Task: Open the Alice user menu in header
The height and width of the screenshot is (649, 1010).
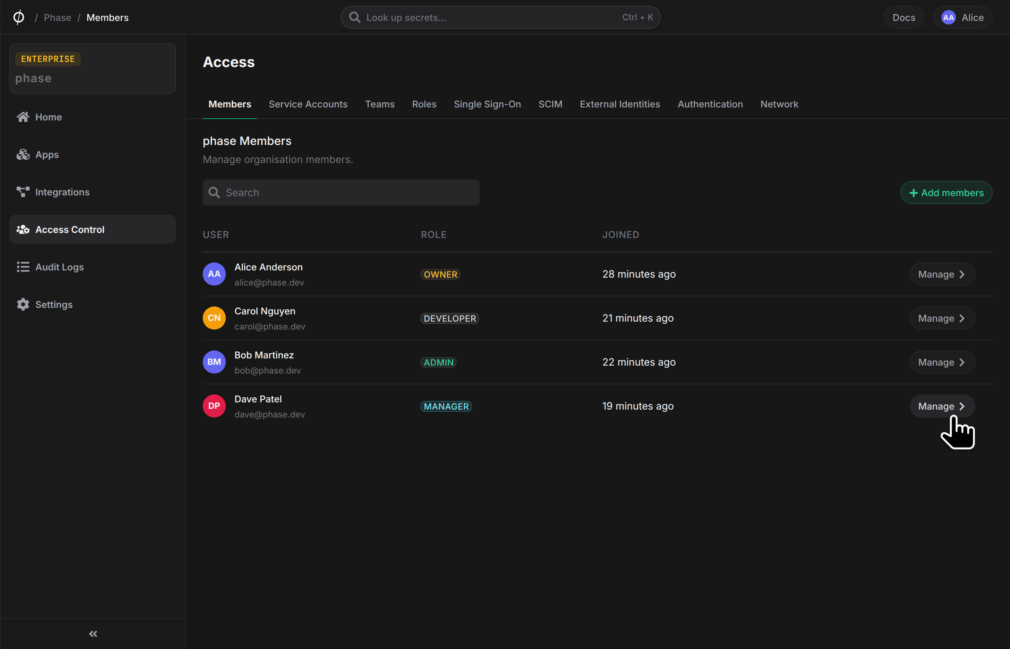Action: pos(962,17)
